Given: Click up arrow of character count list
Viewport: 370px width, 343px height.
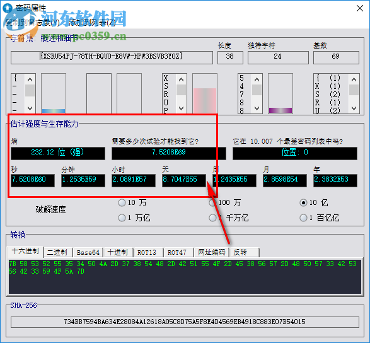Looking at the screenshot, I should coord(354,79).
